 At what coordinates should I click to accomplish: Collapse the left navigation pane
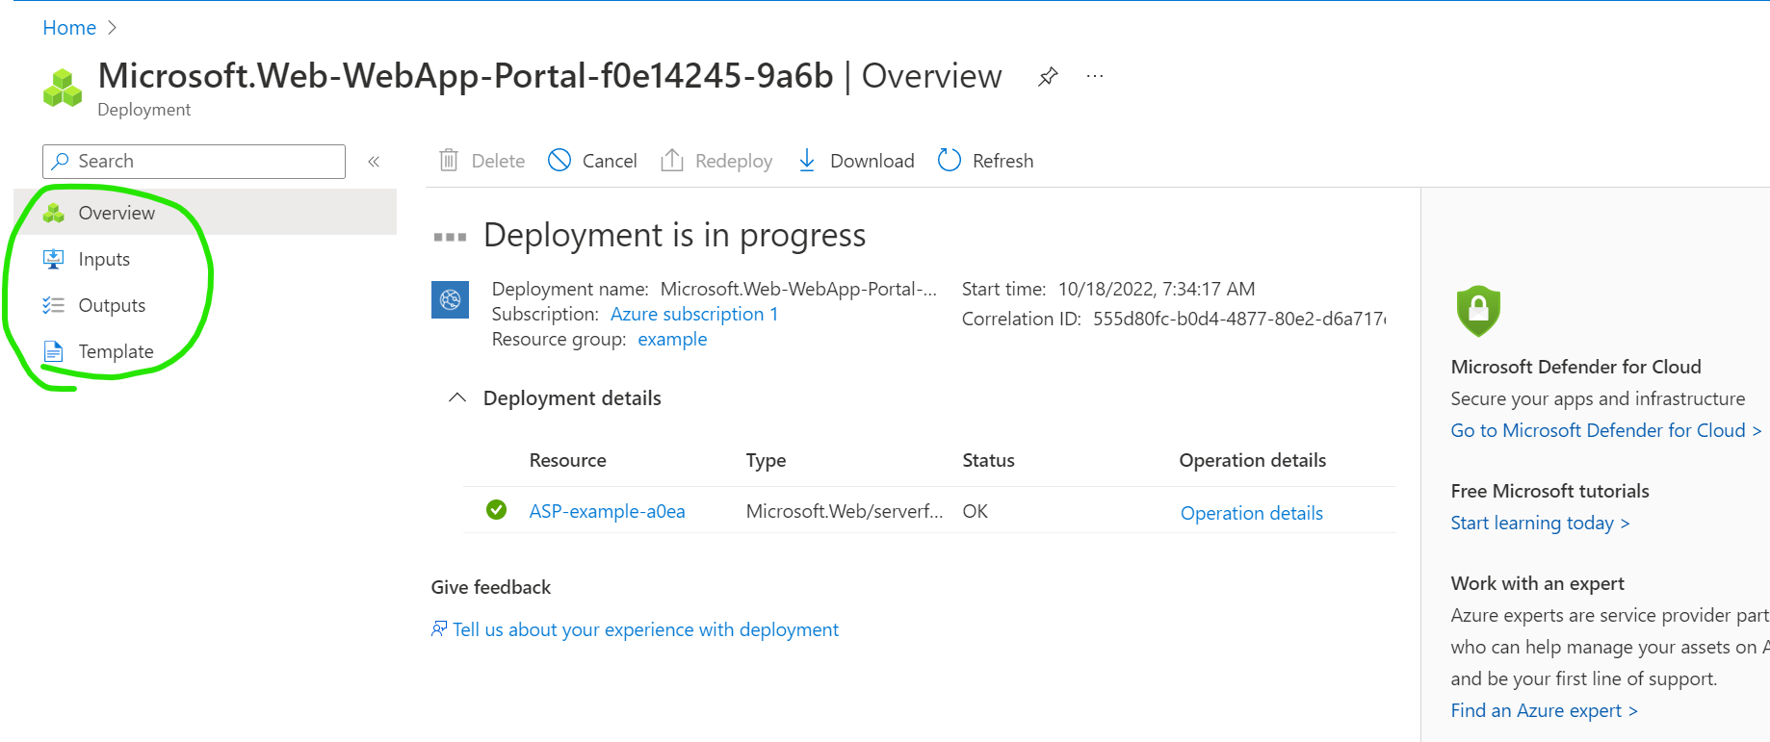(x=374, y=162)
